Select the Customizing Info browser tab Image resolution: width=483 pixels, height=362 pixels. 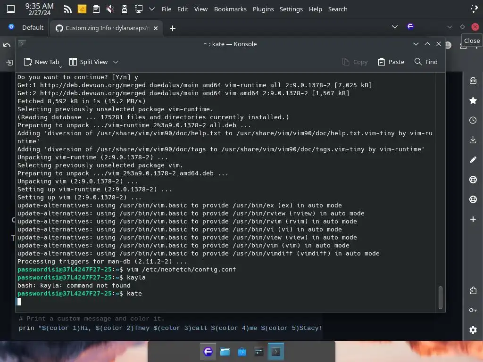tap(107, 28)
